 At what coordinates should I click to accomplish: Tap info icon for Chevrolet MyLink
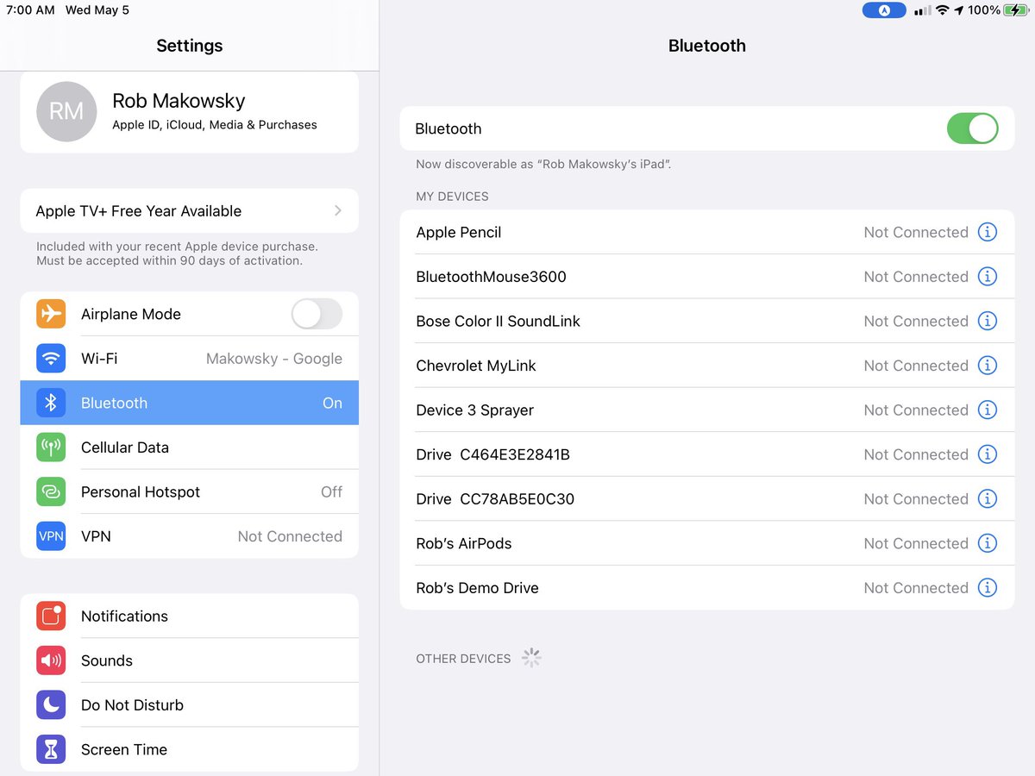pyautogui.click(x=988, y=366)
